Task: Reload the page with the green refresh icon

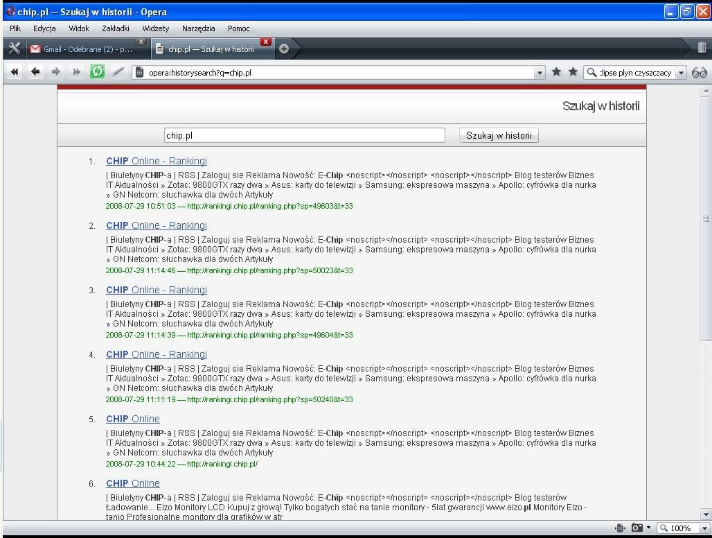Action: (x=98, y=72)
